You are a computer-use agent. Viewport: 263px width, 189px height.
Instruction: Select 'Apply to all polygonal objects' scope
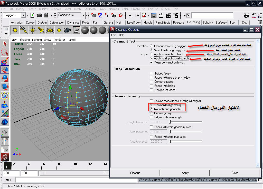tap(151, 58)
